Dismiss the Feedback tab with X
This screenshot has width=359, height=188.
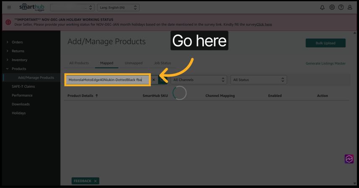[x=95, y=181]
